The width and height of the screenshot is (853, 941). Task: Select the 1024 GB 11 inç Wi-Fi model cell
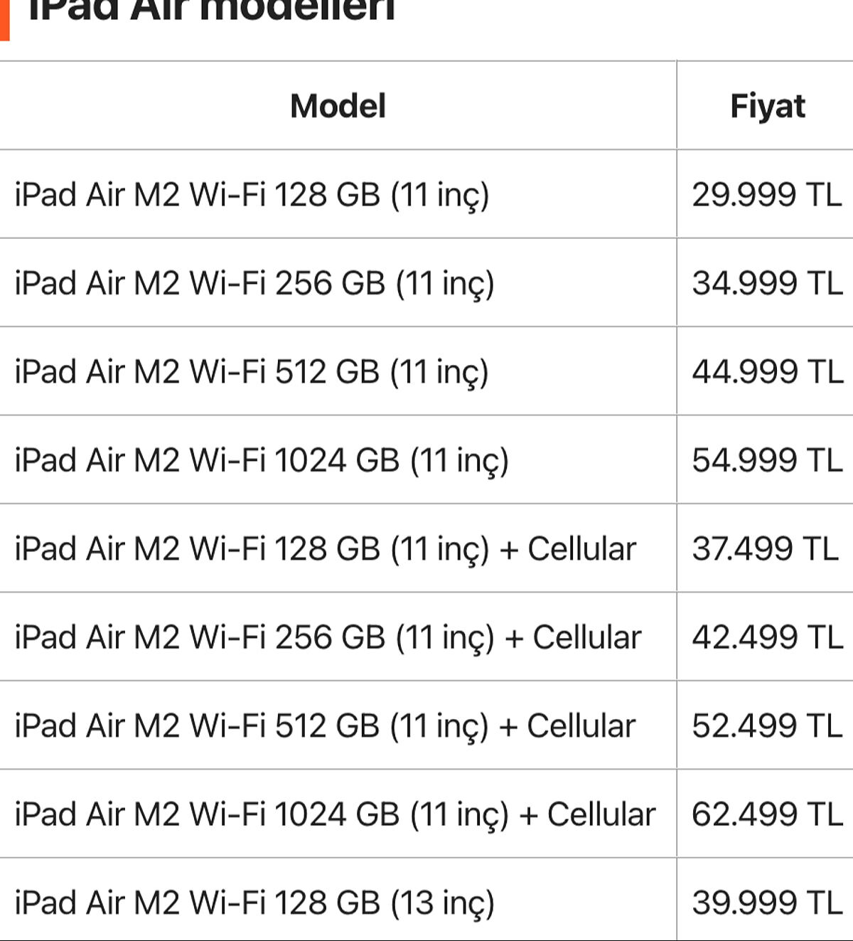(262, 460)
